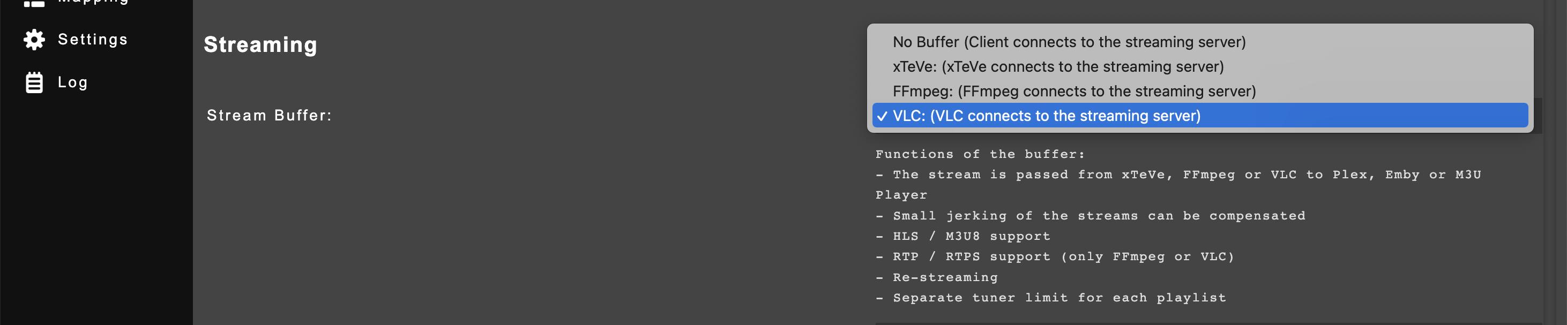Select the VLC buffer option

pyautogui.click(x=1046, y=116)
